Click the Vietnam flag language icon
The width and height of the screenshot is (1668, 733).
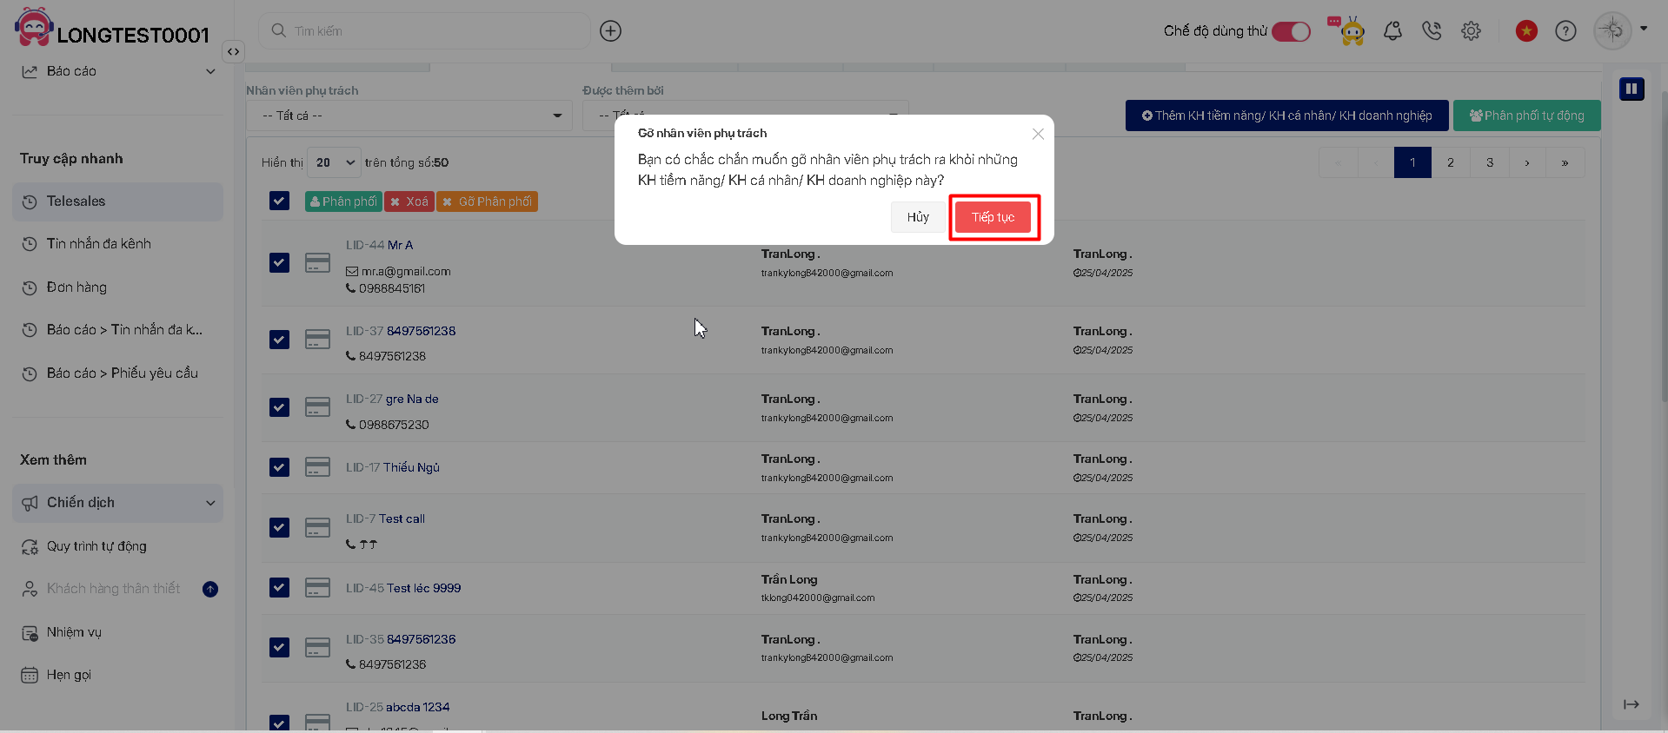[x=1526, y=31]
